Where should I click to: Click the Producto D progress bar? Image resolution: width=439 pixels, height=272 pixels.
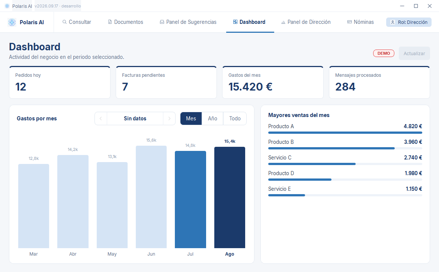[x=345, y=180]
